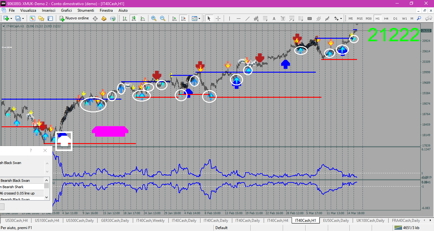Select 'crossed 0.05 line up' alert row
The image size is (434, 231).
pos(22,193)
